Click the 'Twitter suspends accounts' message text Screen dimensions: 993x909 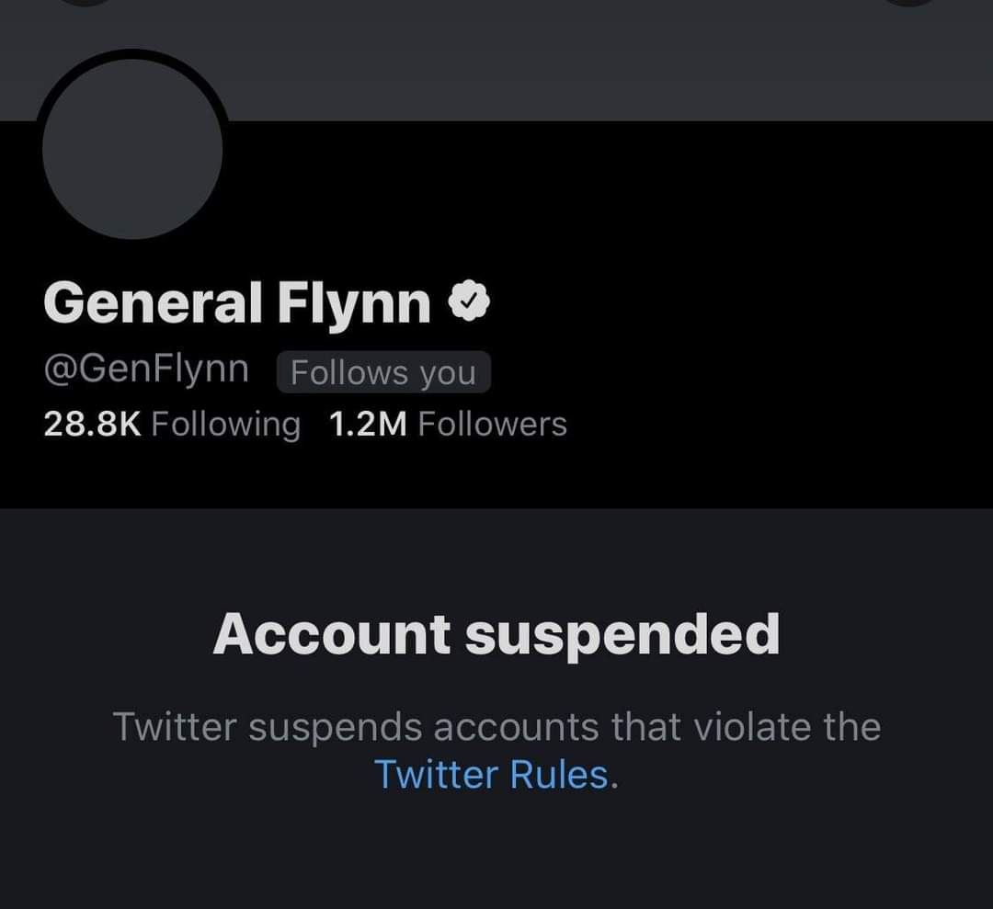point(496,727)
